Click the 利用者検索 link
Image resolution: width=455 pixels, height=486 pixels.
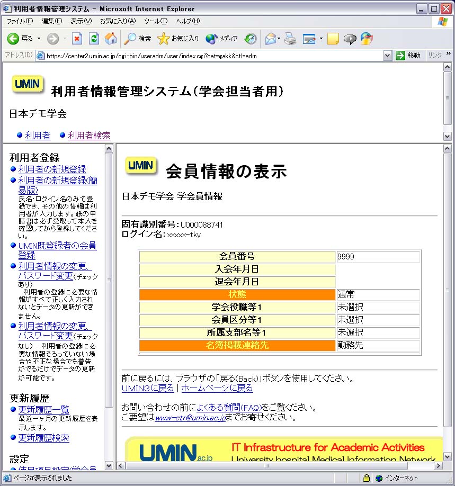point(89,136)
